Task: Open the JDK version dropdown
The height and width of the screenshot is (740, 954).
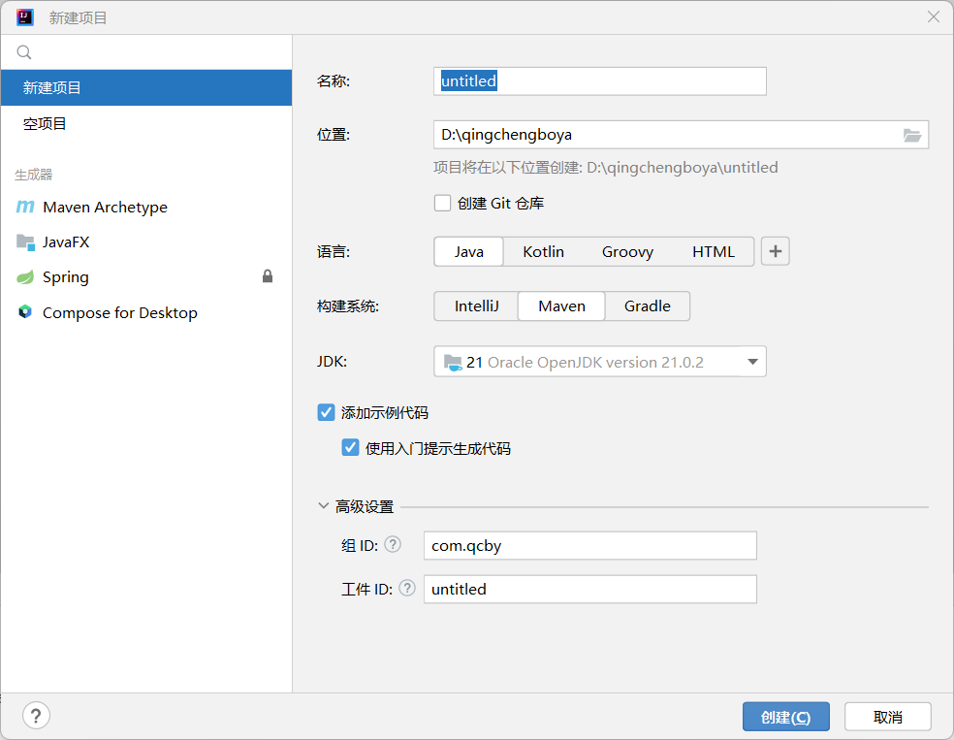Action: (x=752, y=362)
